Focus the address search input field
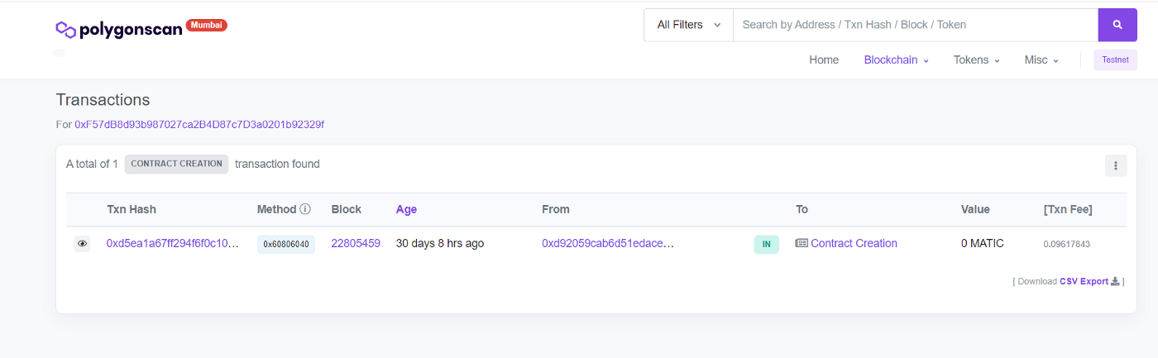The width and height of the screenshot is (1158, 358). [915, 25]
